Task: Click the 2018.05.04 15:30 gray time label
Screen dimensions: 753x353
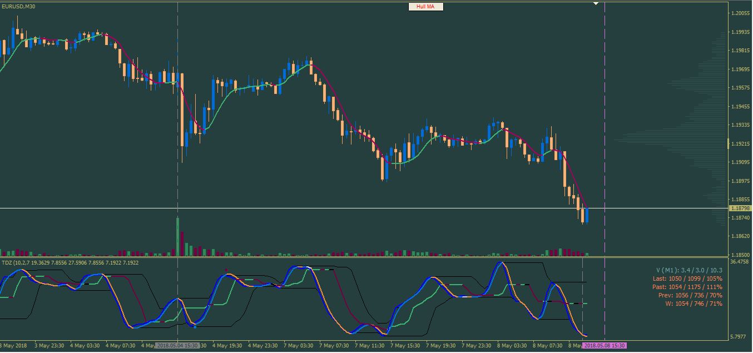Action: (x=177, y=346)
